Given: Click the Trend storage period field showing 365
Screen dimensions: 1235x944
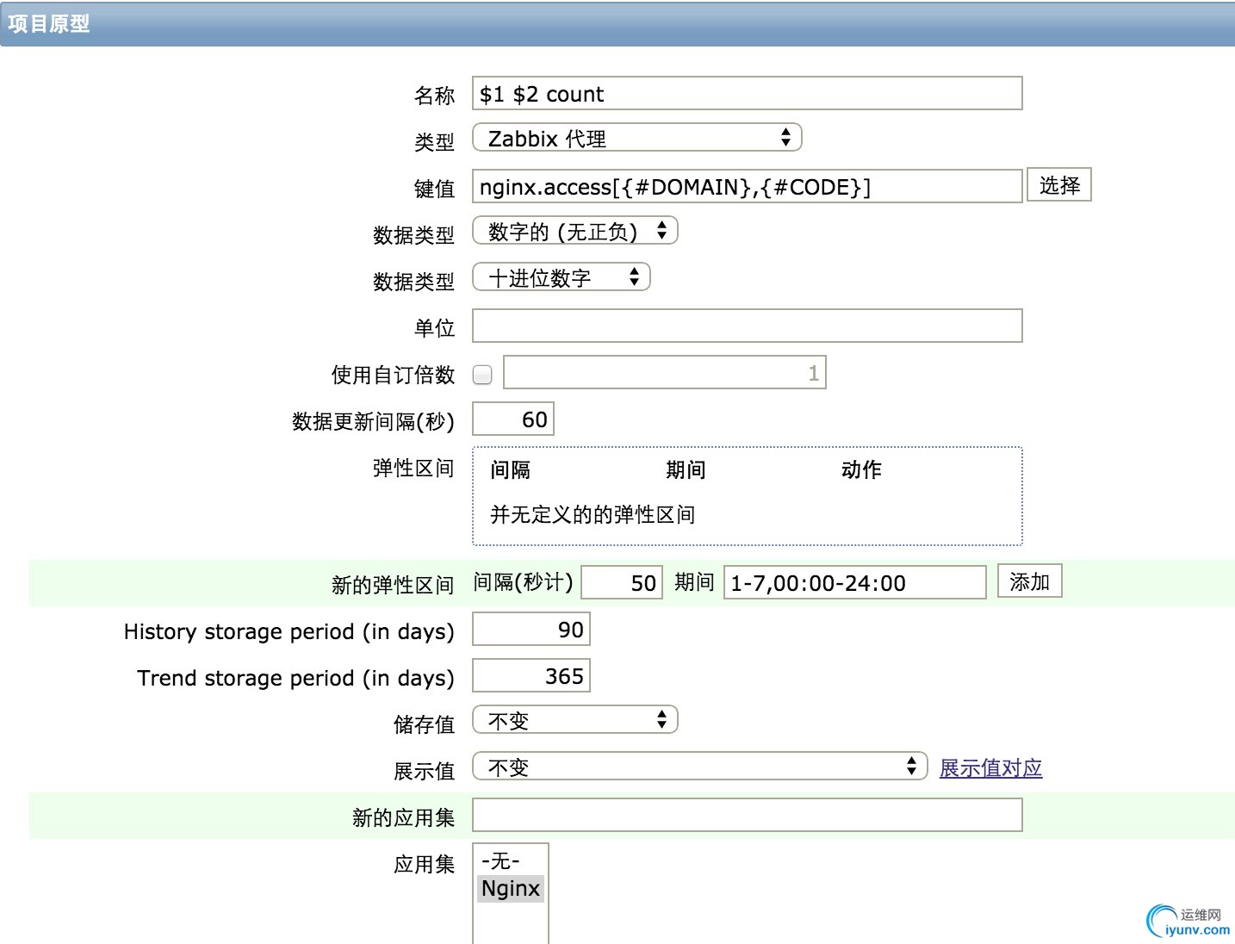Looking at the screenshot, I should pos(531,675).
